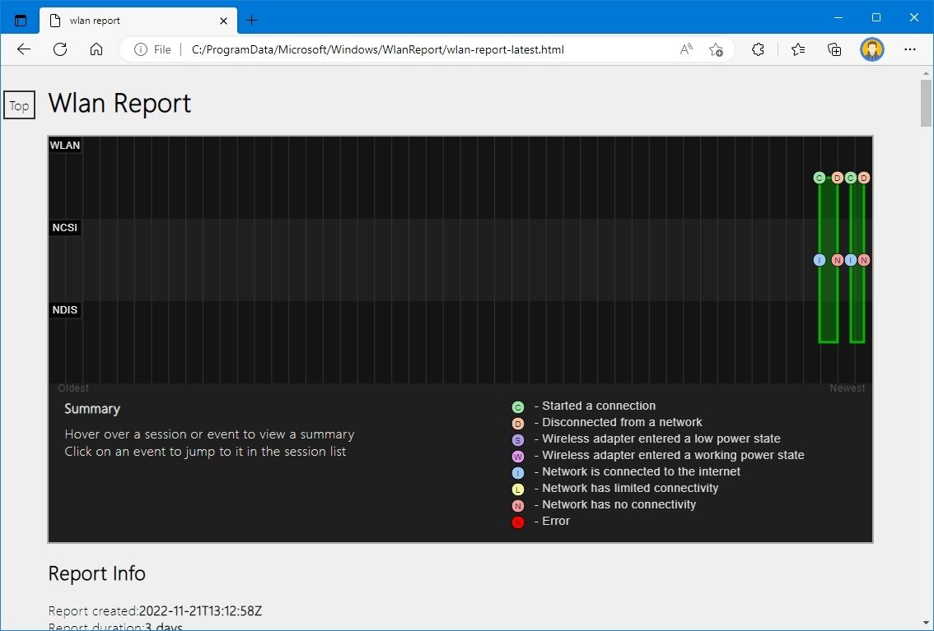Refresh the Wlan Report page

[x=59, y=49]
